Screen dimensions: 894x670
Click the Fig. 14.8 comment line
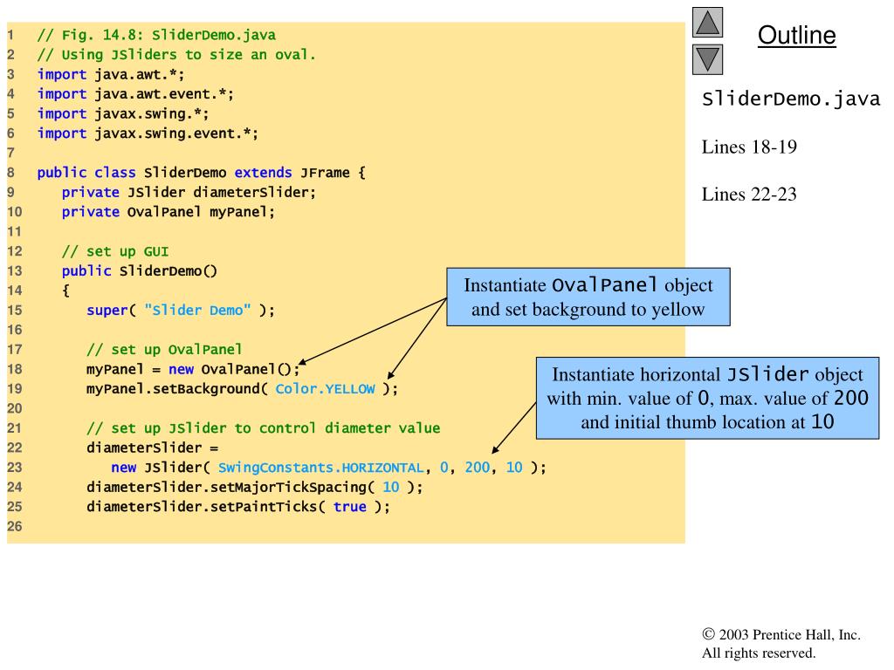[x=156, y=35]
